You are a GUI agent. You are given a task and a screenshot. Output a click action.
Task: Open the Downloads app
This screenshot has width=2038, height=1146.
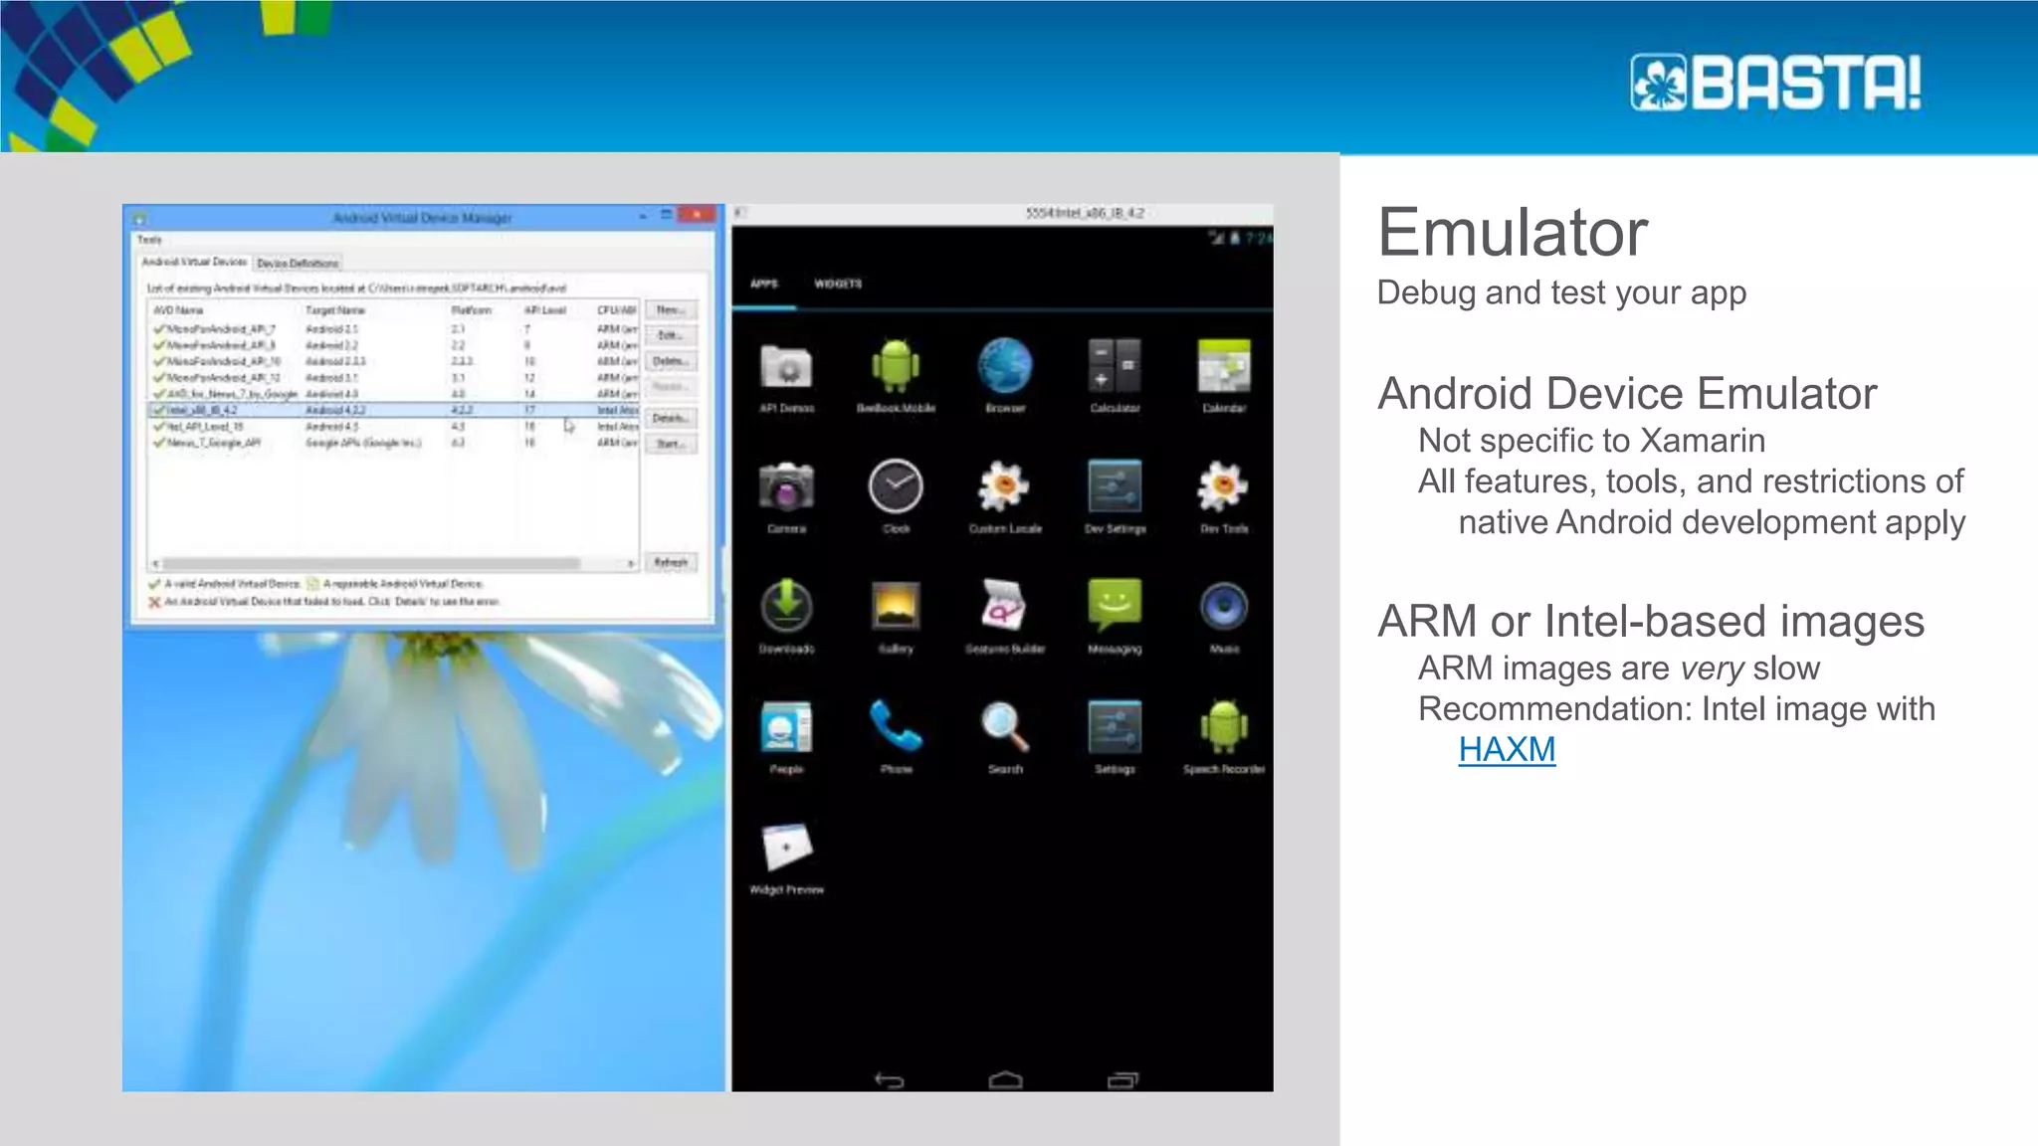click(x=786, y=617)
